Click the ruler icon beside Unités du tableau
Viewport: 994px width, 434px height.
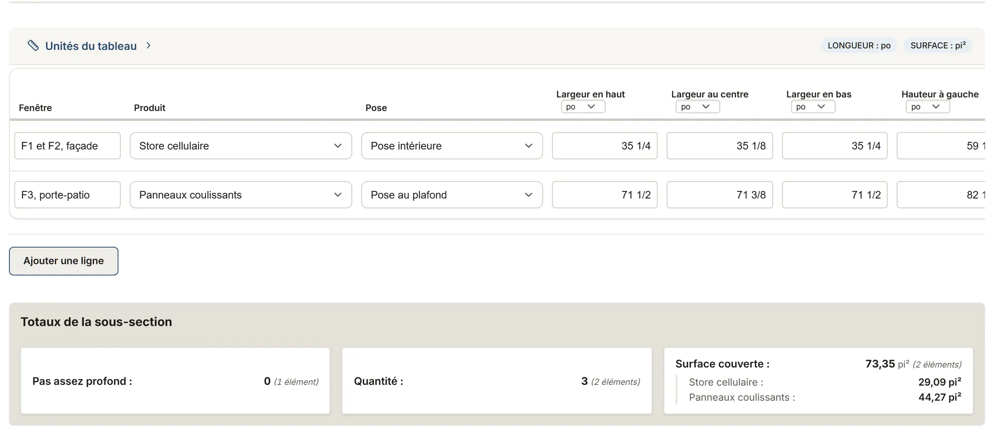pos(33,46)
